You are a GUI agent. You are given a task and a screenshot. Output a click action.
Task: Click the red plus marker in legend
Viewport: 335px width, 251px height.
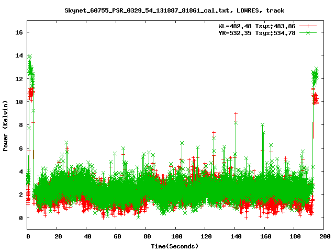[x=308, y=26]
